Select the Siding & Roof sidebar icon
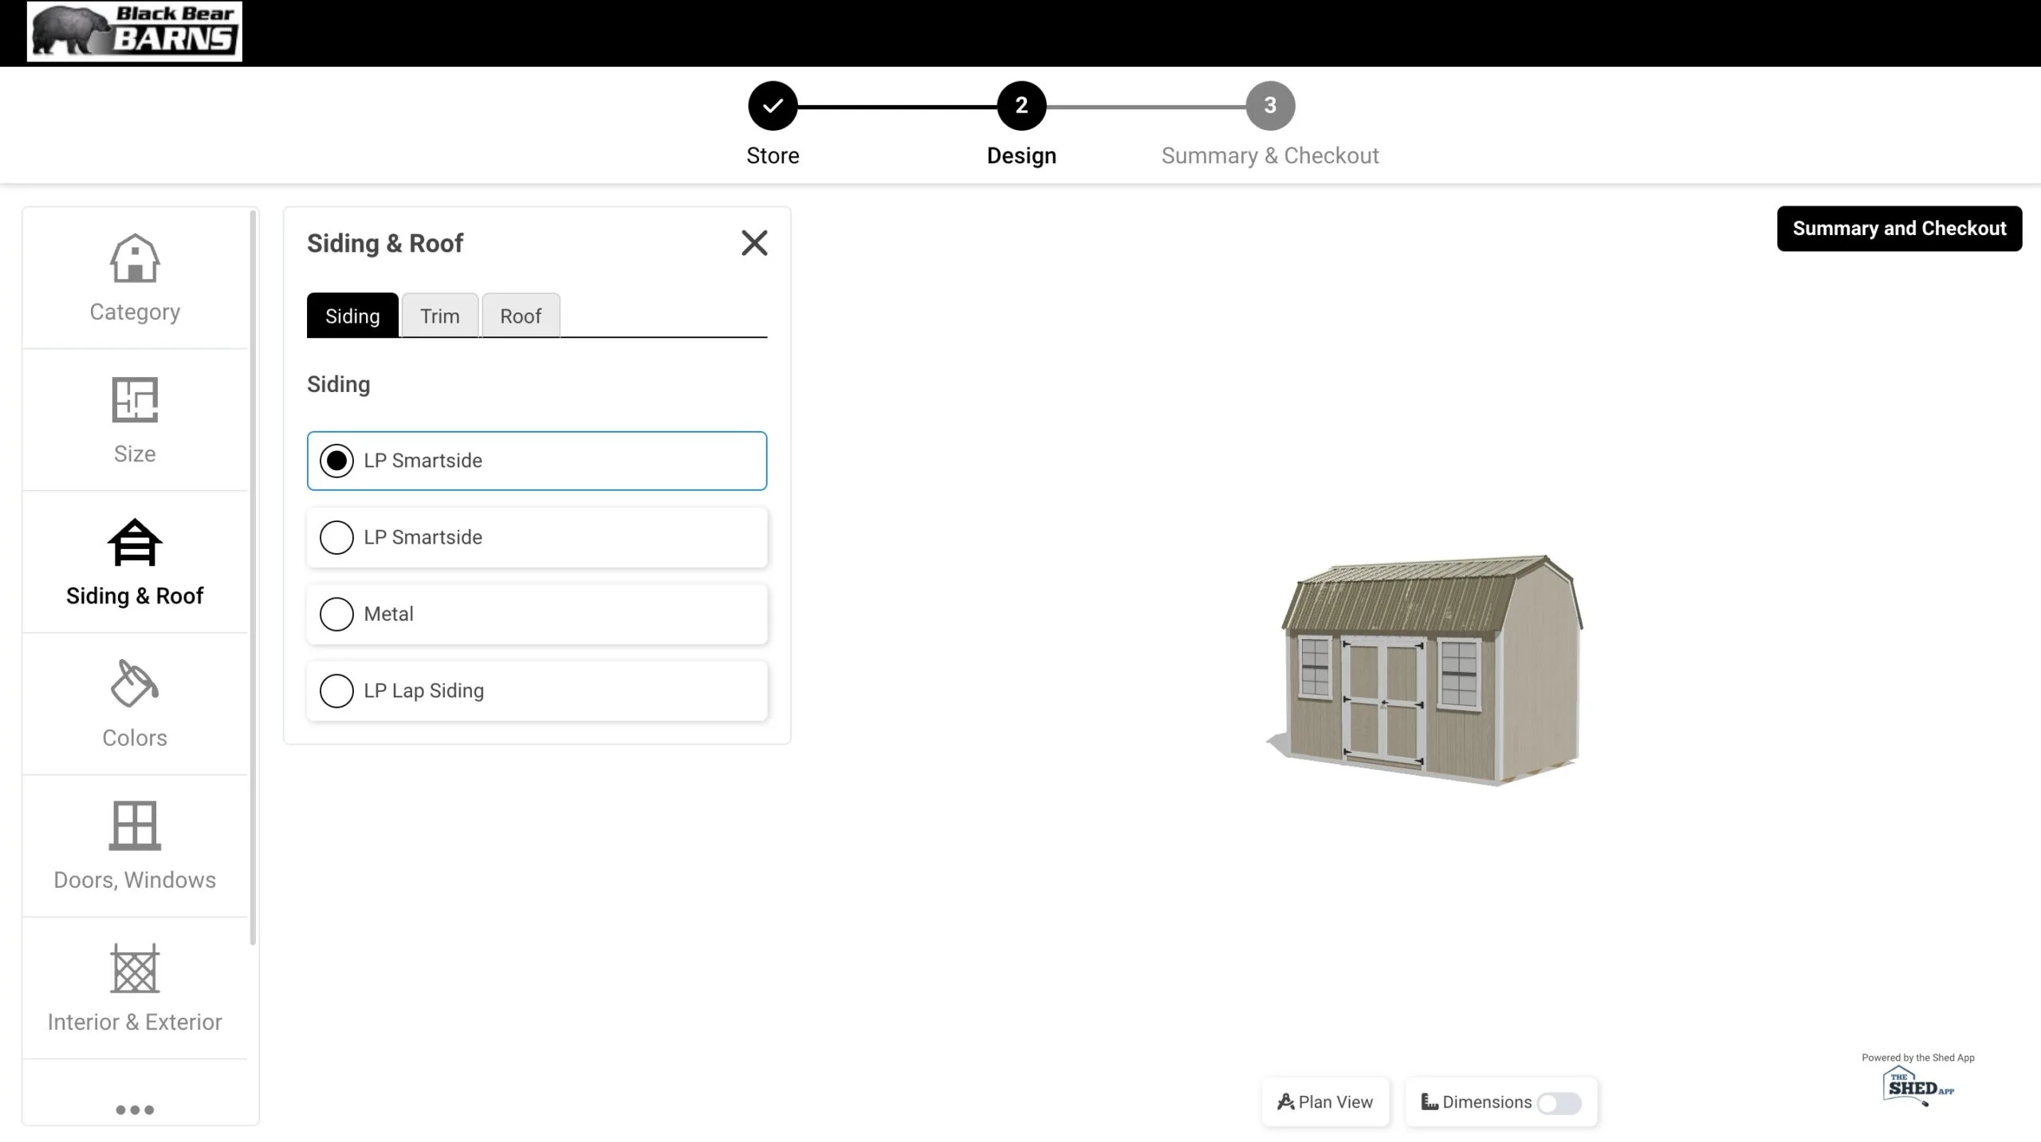Image resolution: width=2041 pixels, height=1142 pixels. 135,543
